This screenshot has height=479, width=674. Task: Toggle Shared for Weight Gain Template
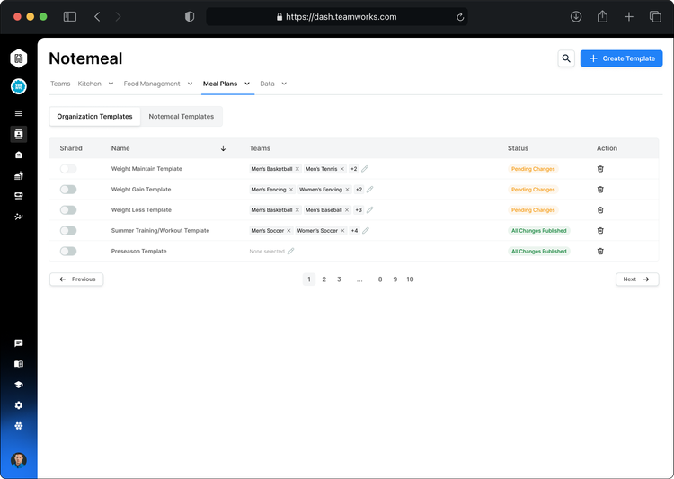click(68, 190)
